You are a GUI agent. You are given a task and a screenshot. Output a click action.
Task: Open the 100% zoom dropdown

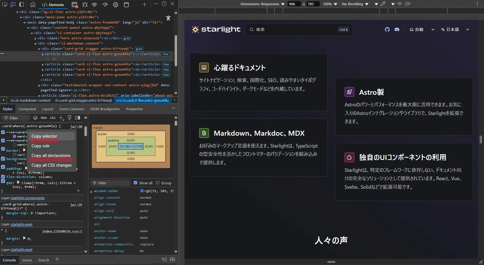coord(330,4)
